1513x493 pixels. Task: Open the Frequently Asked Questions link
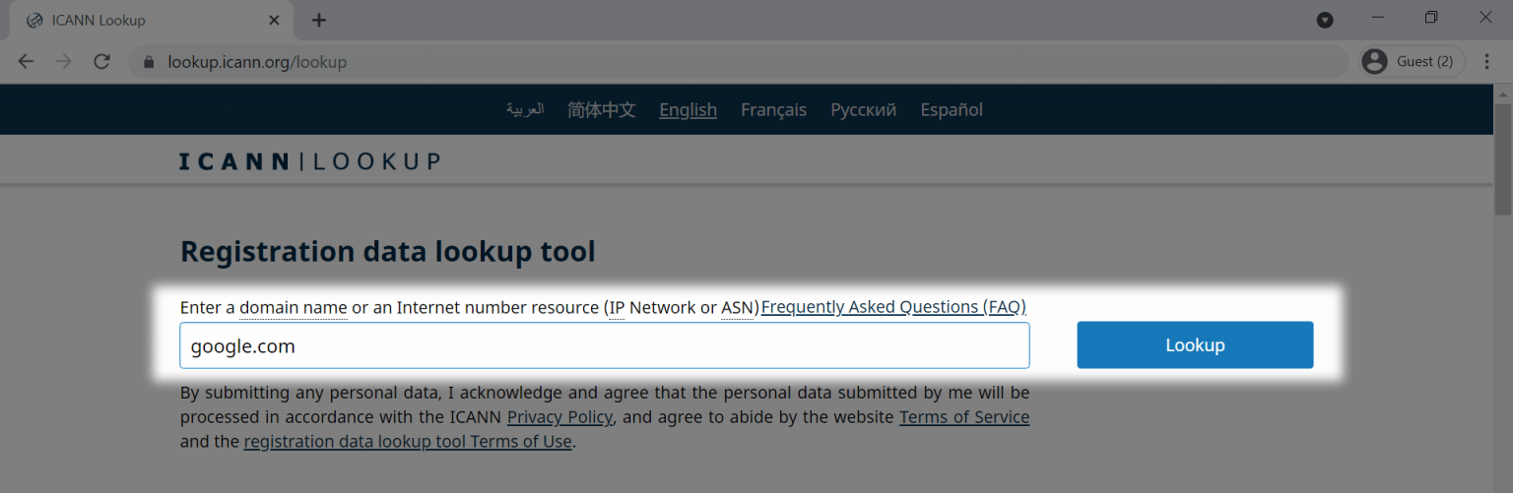point(893,307)
